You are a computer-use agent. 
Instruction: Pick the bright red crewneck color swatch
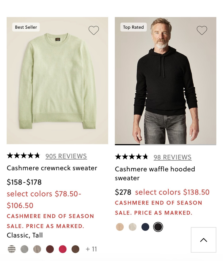tap(63, 249)
